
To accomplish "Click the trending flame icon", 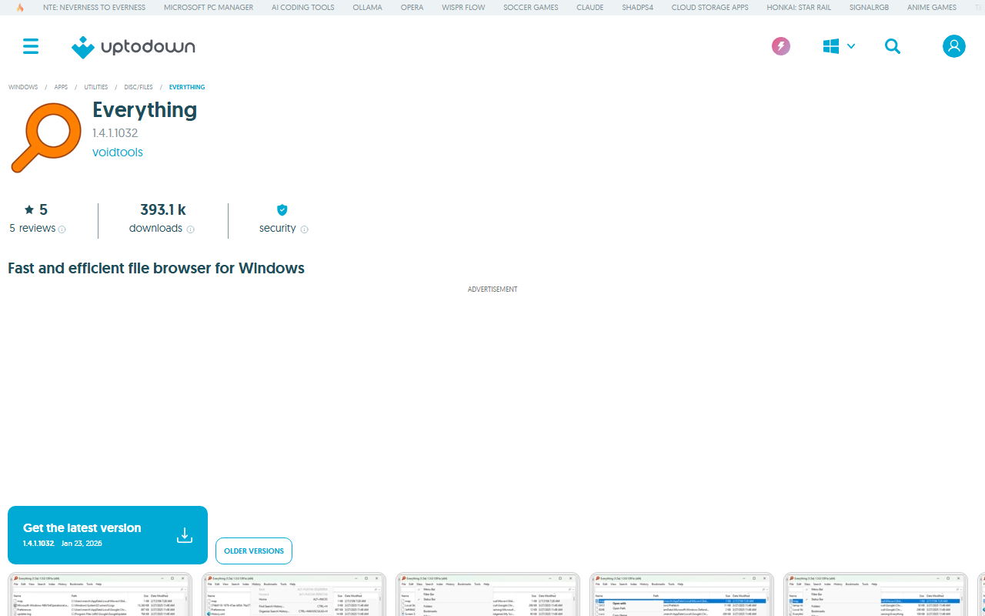I will (x=20, y=8).
